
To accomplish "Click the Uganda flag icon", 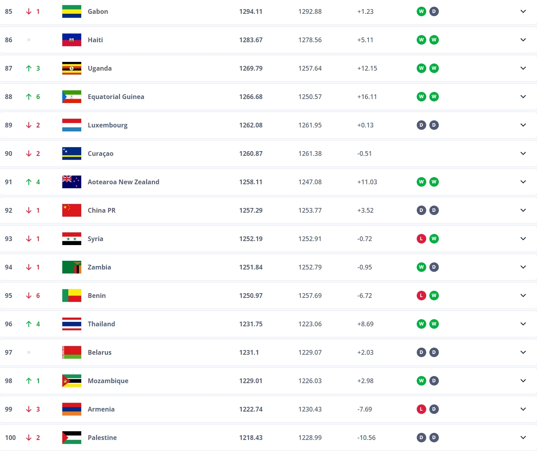I will click(72, 68).
